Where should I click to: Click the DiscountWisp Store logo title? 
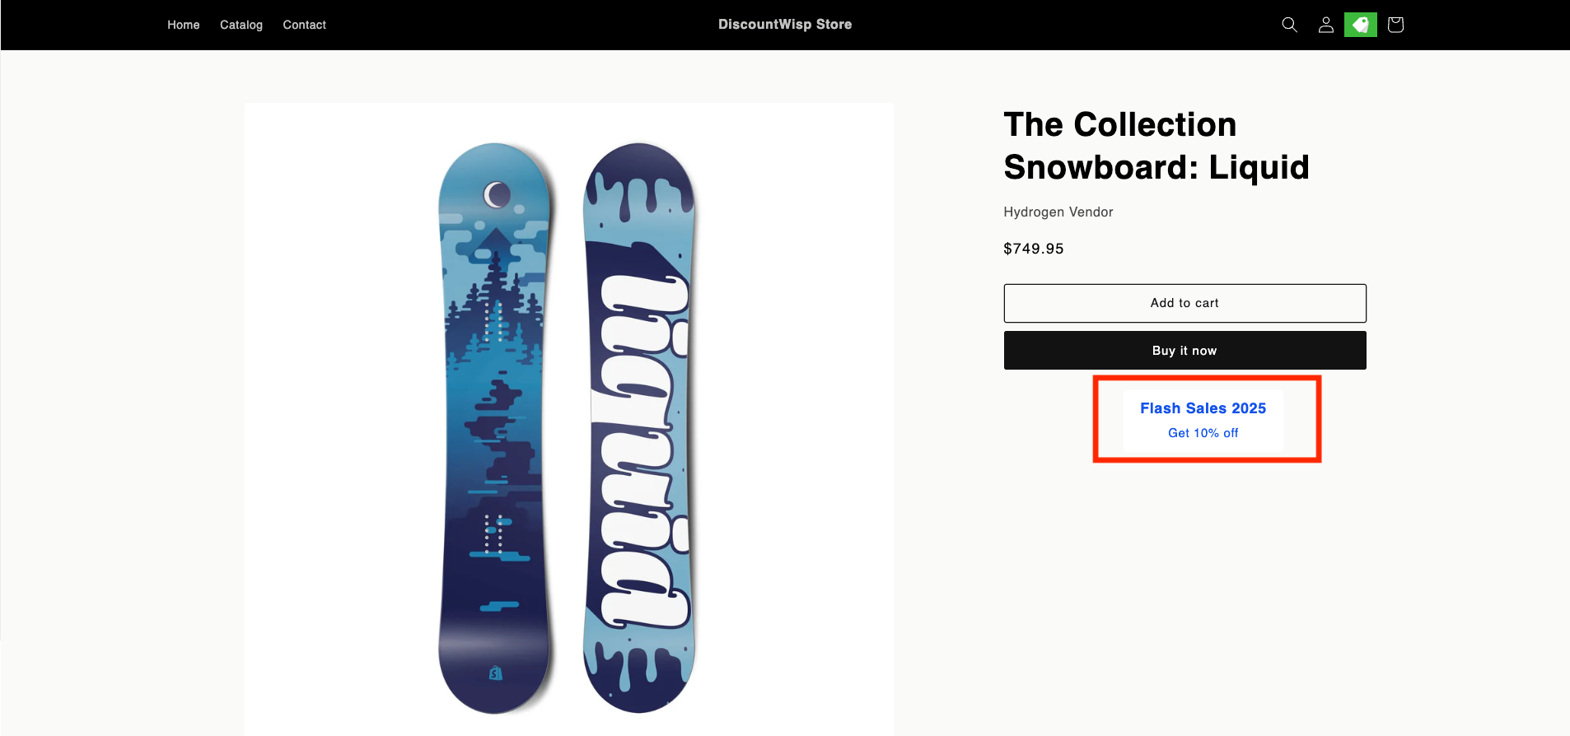pyautogui.click(x=784, y=25)
